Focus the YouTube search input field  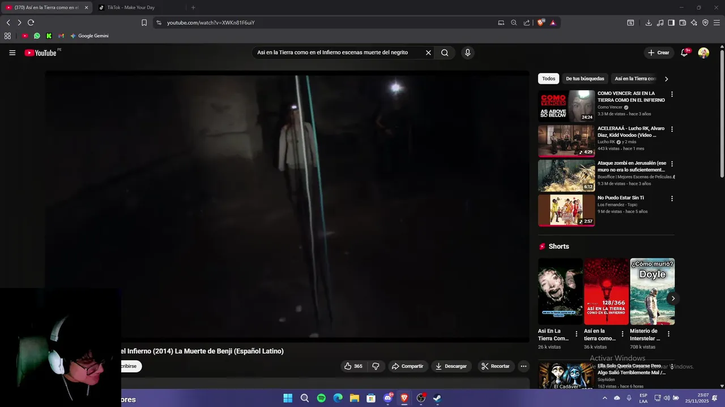point(339,53)
